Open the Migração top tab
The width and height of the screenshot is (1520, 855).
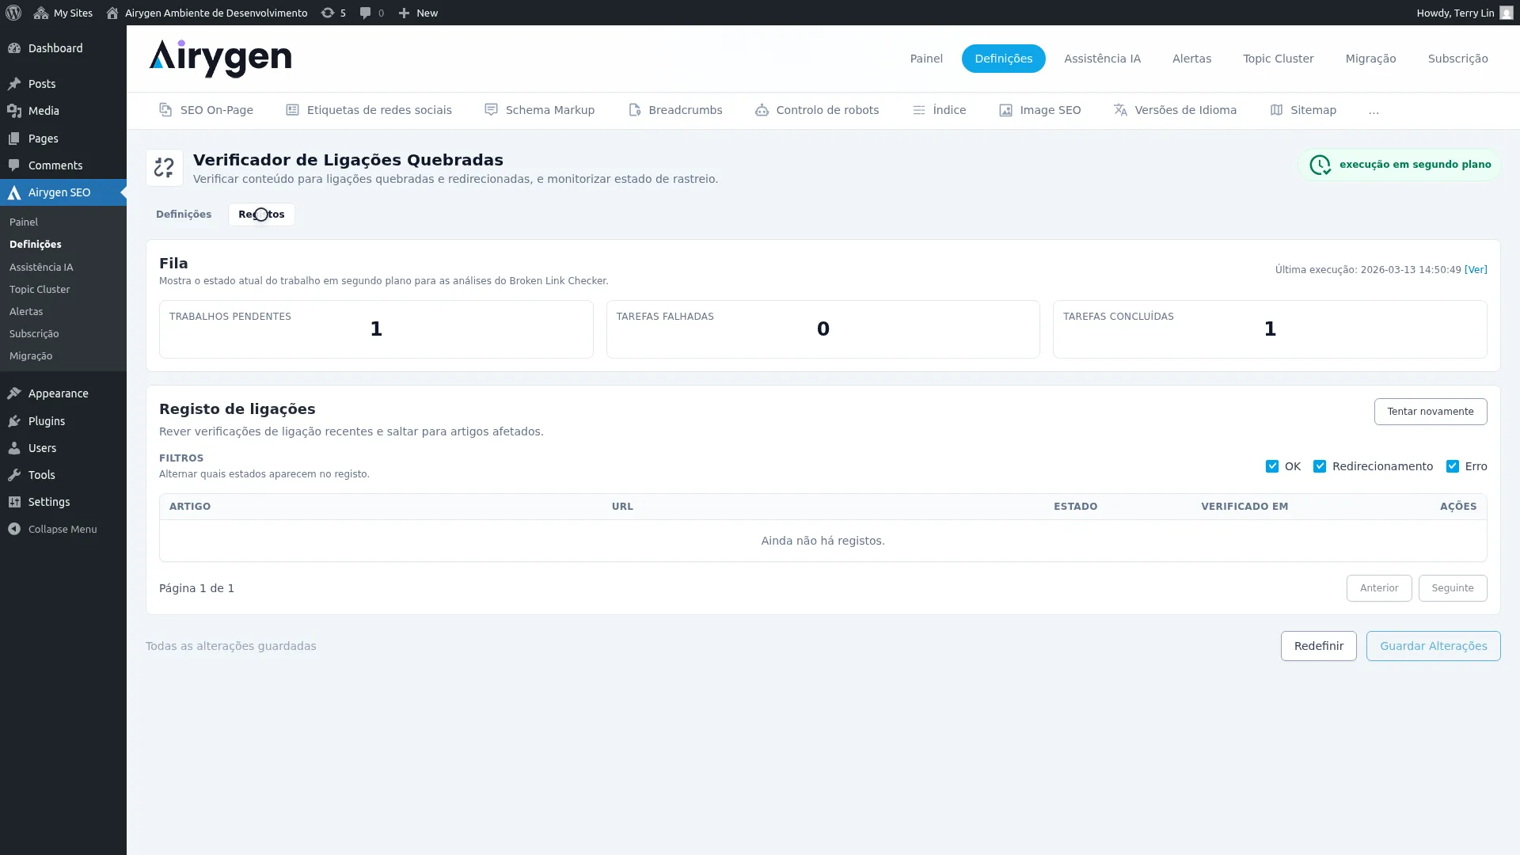[1370, 59]
